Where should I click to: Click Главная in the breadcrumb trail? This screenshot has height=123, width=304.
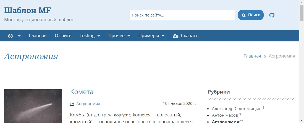[252, 56]
